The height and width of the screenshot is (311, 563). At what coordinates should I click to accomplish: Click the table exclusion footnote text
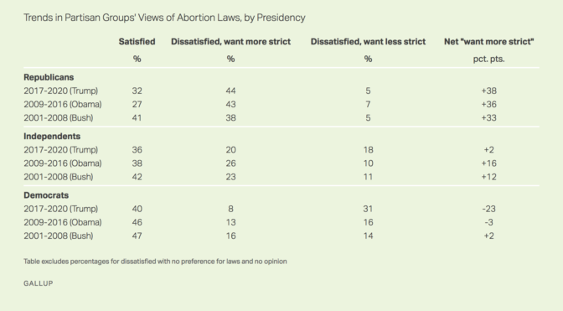[155, 262]
